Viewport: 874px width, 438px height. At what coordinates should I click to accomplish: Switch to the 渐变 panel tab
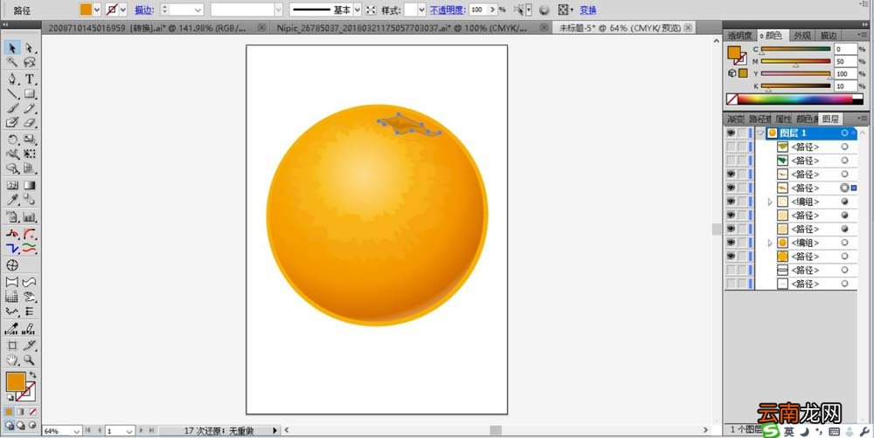pyautogui.click(x=735, y=120)
